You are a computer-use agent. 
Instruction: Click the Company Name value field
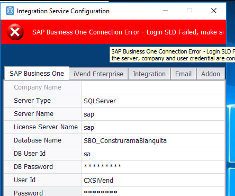coord(153,87)
